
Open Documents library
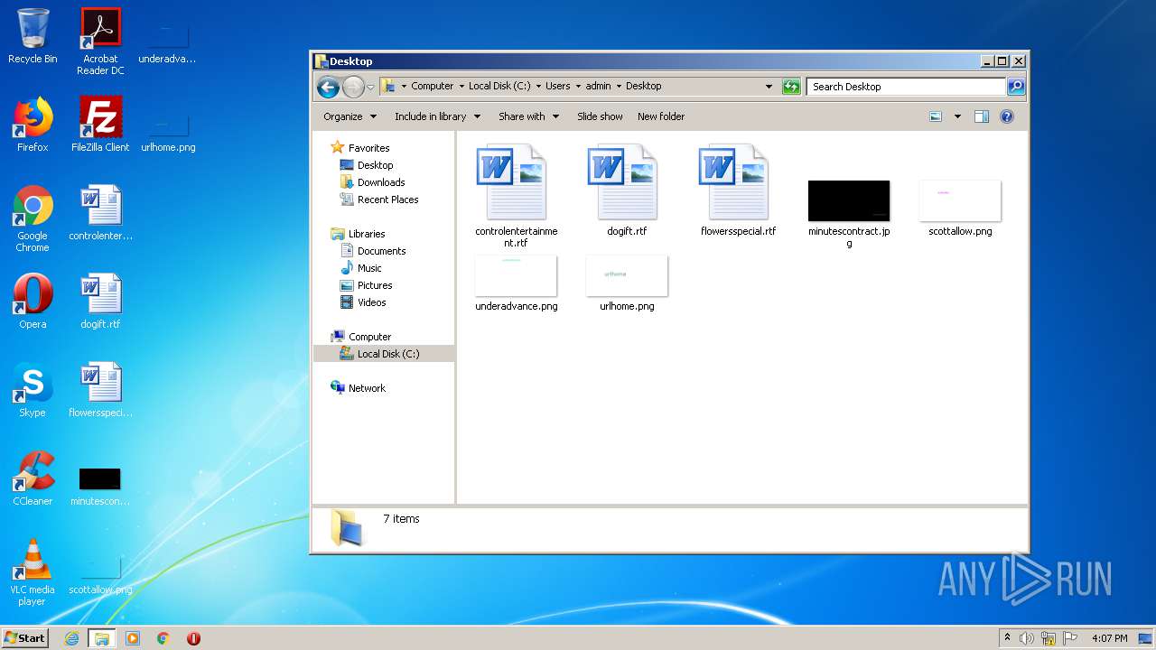[372, 251]
